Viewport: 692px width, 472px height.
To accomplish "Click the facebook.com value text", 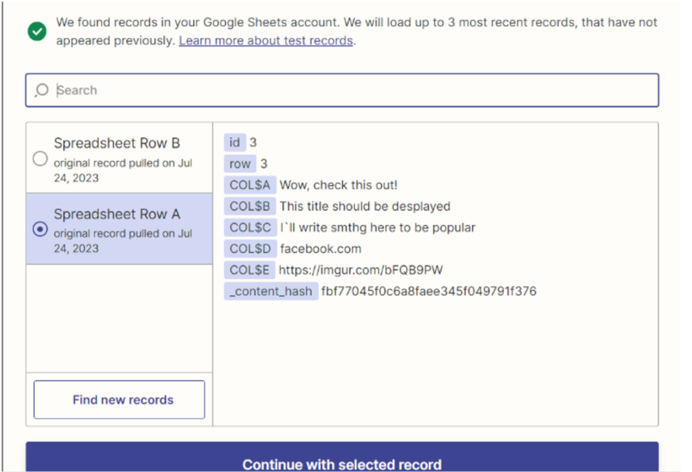I will tap(320, 249).
